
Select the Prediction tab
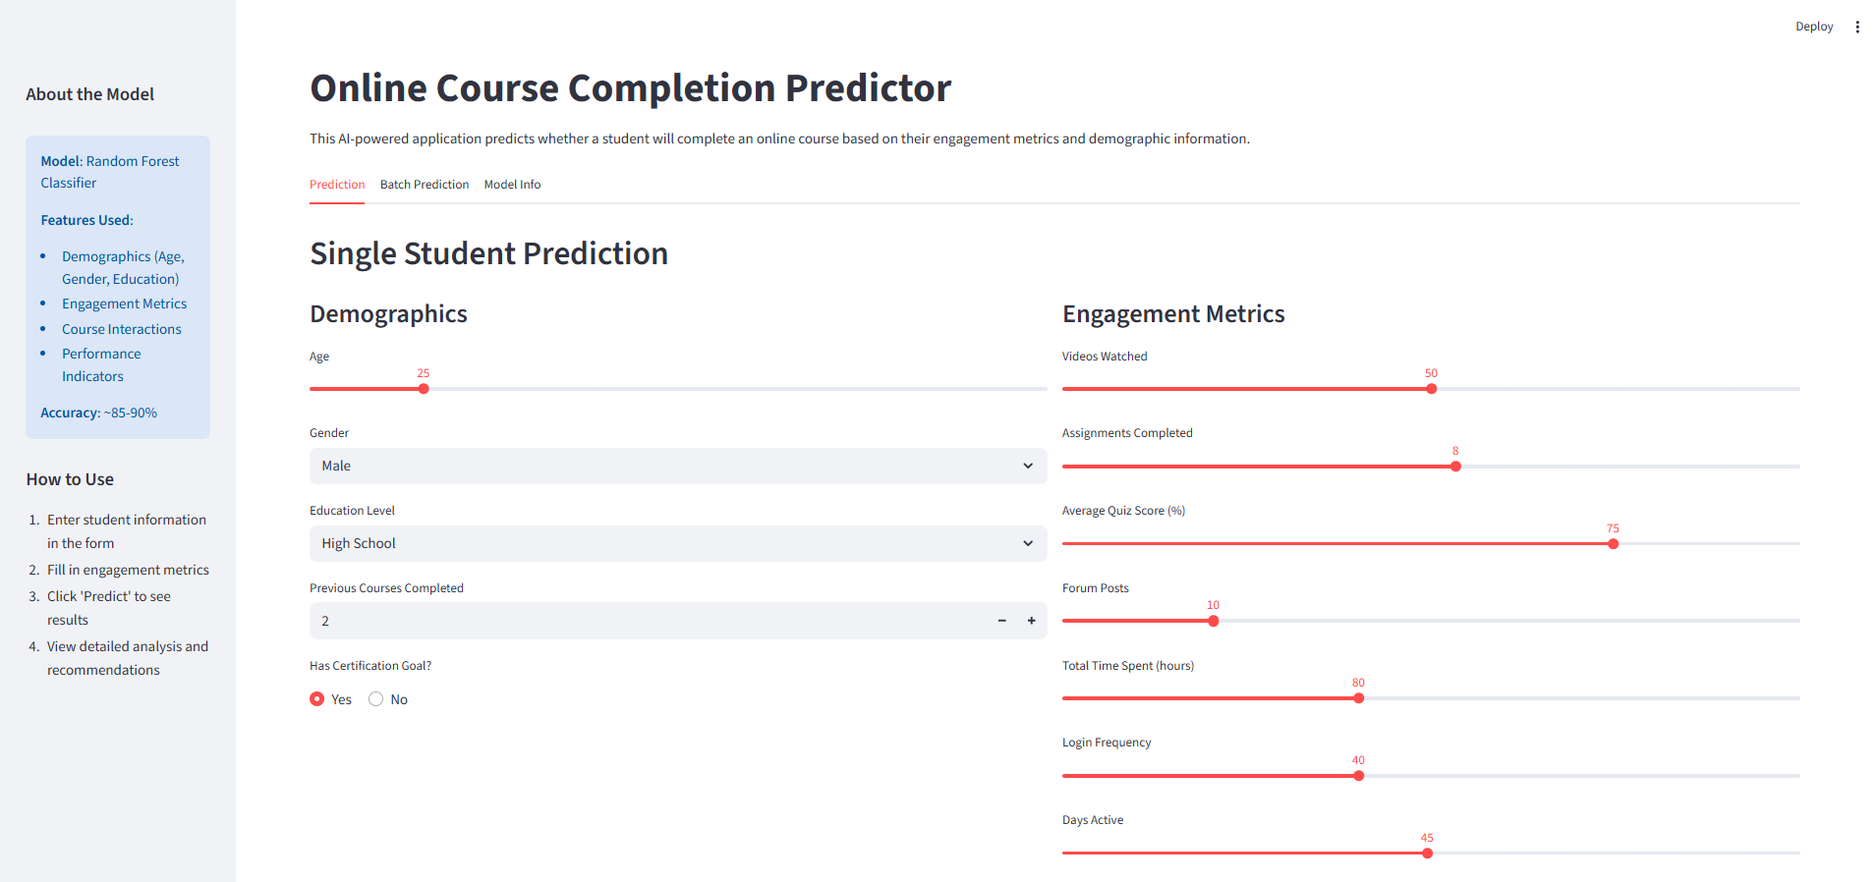(x=337, y=185)
